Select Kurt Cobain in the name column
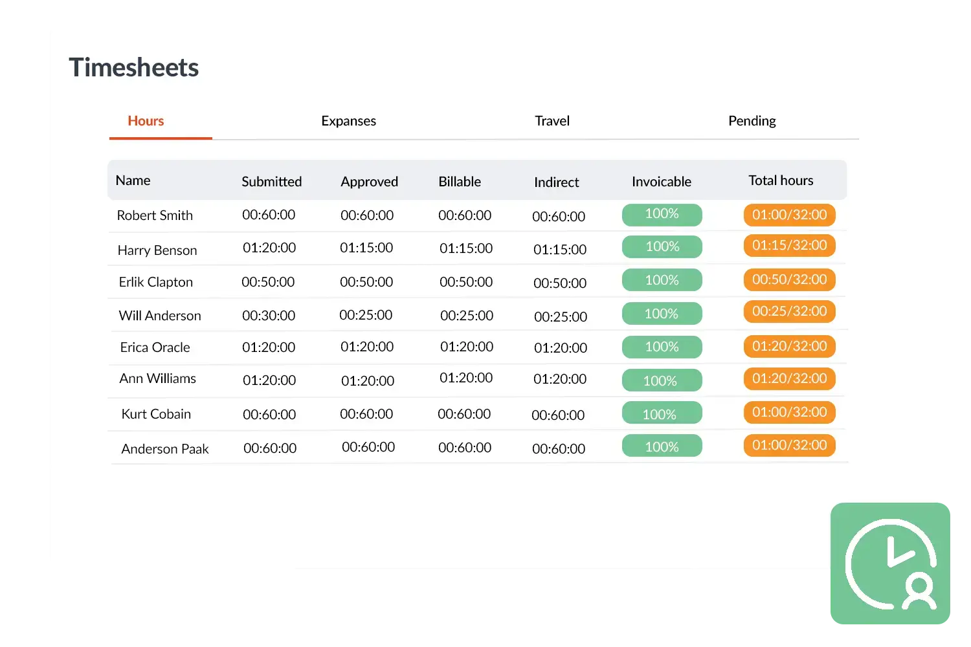 (x=156, y=414)
